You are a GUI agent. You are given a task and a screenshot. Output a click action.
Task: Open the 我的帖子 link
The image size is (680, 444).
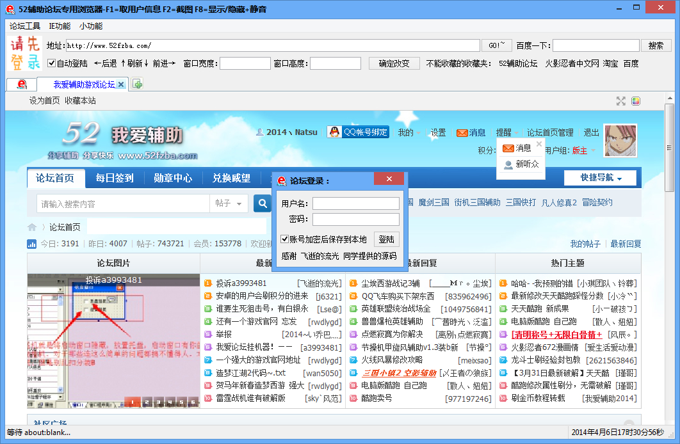[585, 244]
